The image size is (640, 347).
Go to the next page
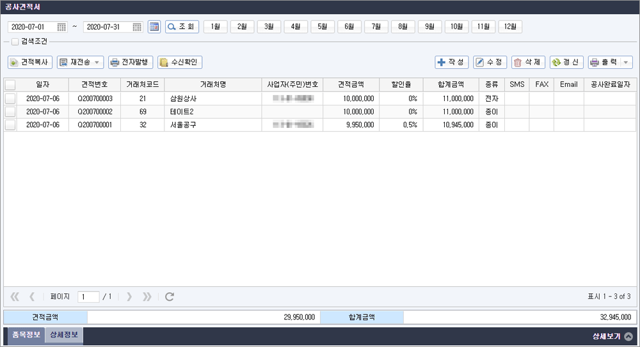click(129, 297)
